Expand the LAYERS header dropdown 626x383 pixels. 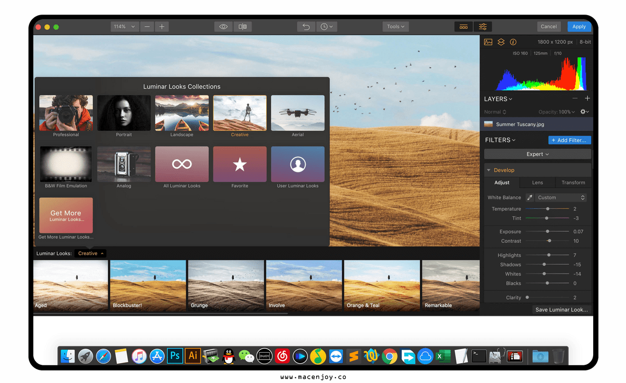point(498,99)
